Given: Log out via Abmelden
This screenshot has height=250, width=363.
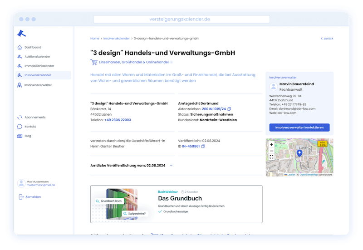Looking at the screenshot, I should click(x=33, y=197).
